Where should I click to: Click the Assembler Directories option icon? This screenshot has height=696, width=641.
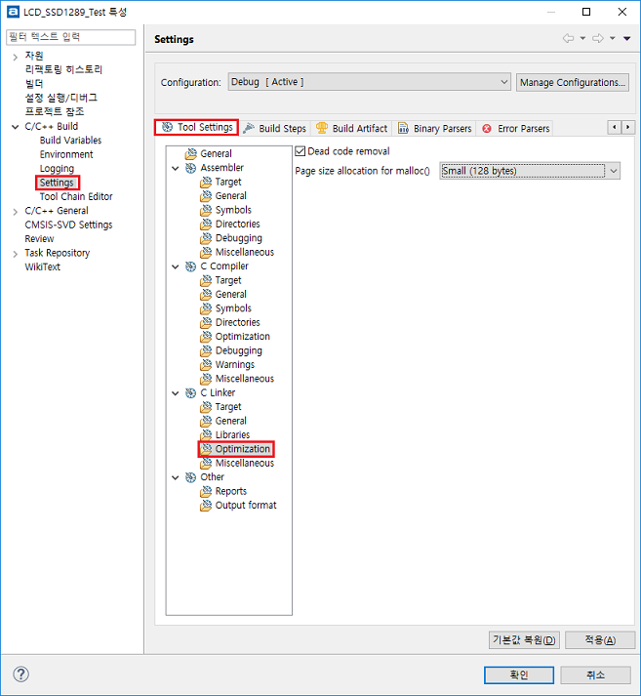tap(206, 225)
